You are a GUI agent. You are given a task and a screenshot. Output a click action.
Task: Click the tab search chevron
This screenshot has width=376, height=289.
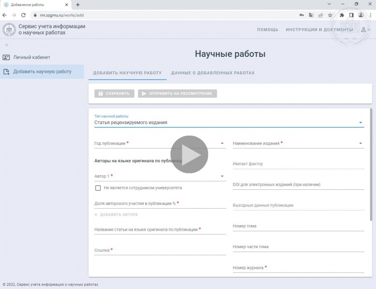pos(329,4)
